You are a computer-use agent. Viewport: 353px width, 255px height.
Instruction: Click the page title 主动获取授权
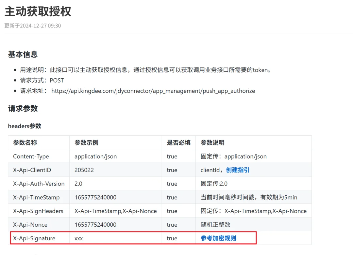tap(38, 11)
